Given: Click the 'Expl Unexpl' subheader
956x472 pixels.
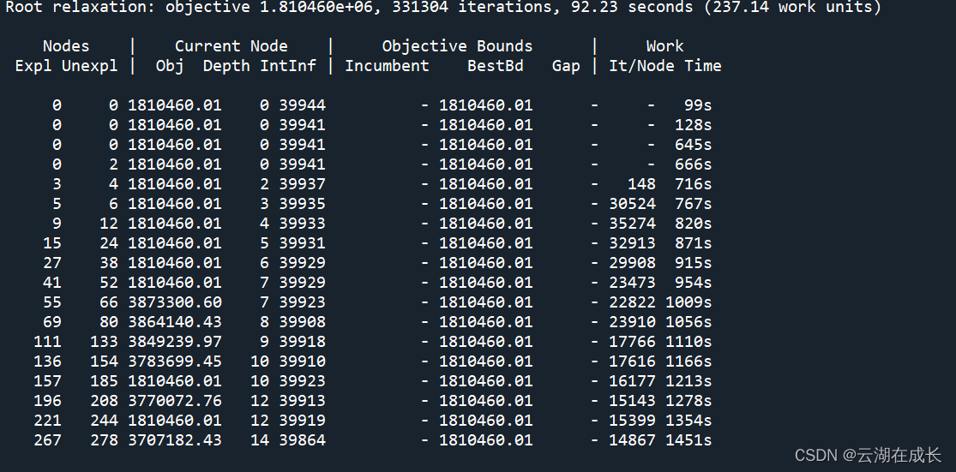Looking at the screenshot, I should click(67, 66).
